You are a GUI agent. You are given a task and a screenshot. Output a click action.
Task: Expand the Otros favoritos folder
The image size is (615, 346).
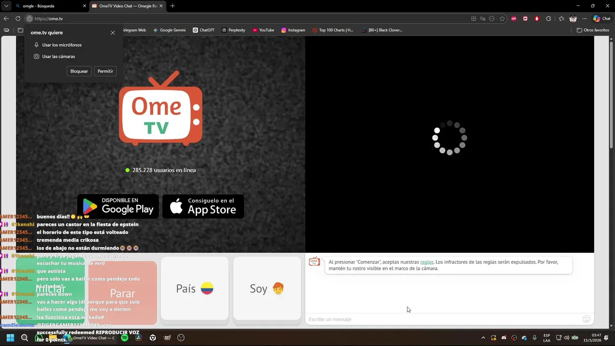pyautogui.click(x=593, y=30)
